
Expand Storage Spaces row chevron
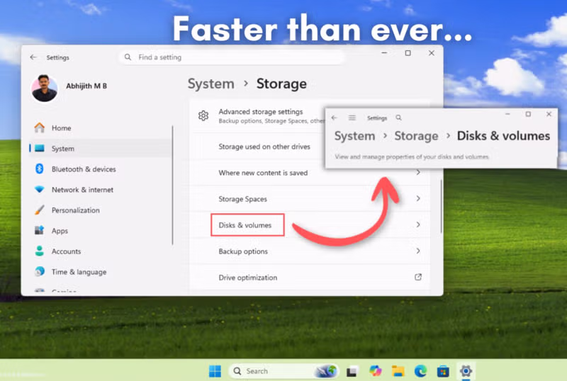pos(418,199)
